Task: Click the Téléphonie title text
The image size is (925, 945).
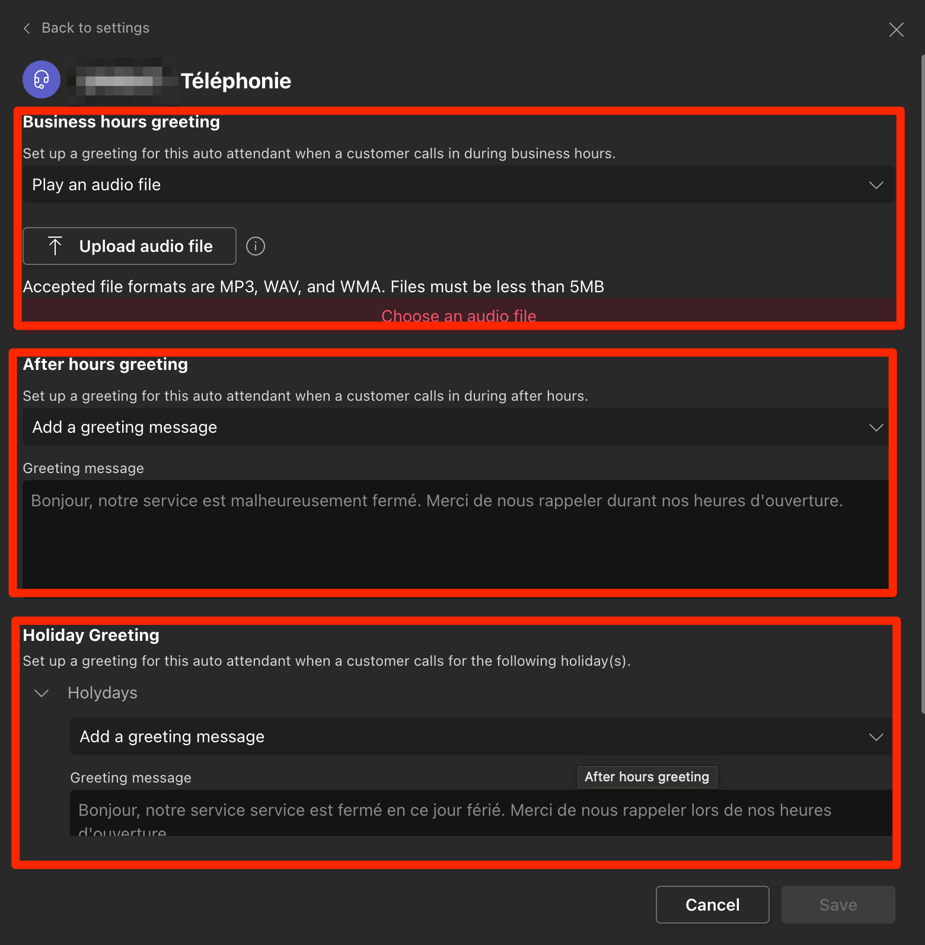Action: click(236, 81)
